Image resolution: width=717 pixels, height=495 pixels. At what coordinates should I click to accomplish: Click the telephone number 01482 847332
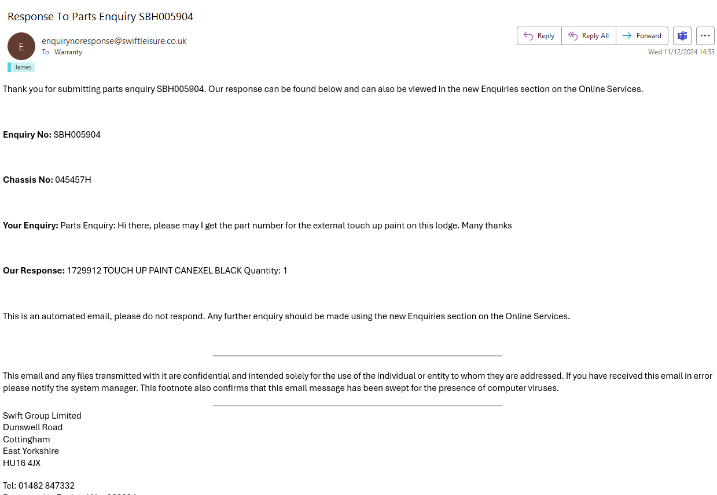46,486
